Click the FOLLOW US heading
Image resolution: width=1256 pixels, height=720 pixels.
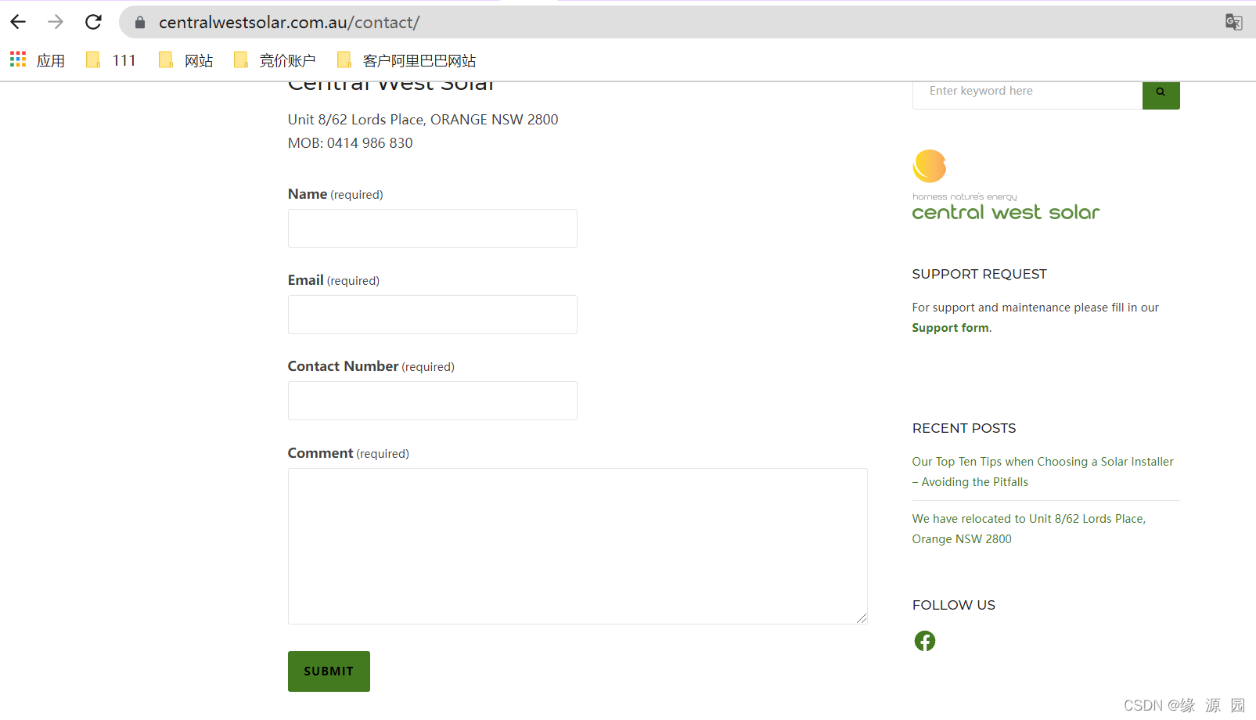pyautogui.click(x=953, y=605)
